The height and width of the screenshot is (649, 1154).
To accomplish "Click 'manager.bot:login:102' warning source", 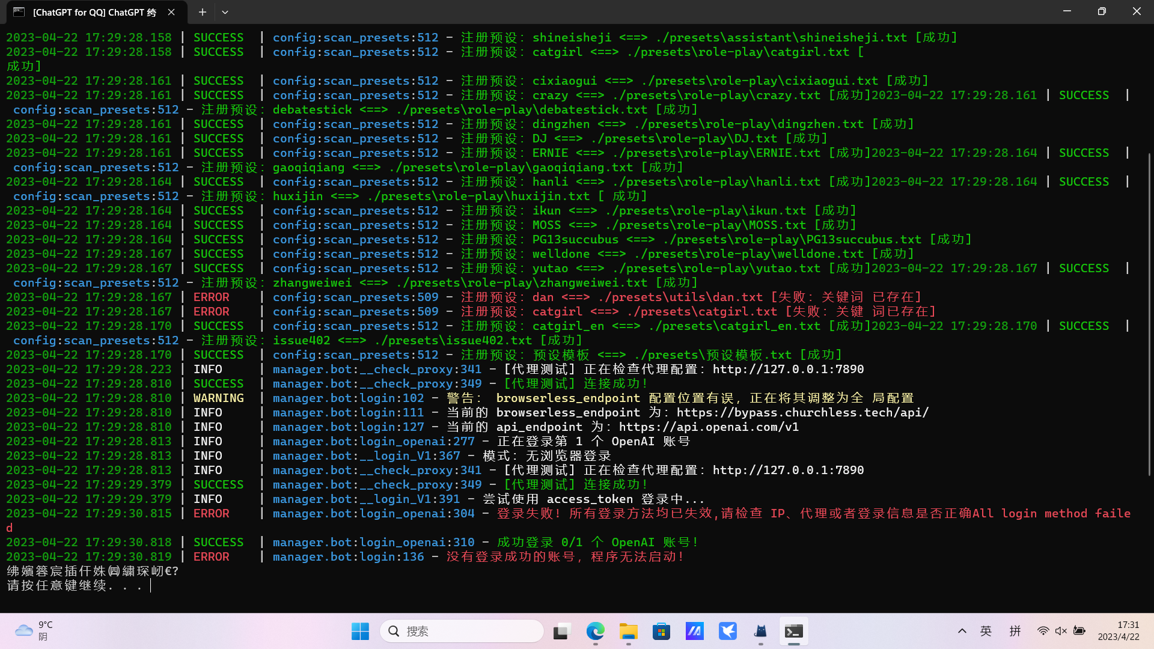I will [x=348, y=398].
